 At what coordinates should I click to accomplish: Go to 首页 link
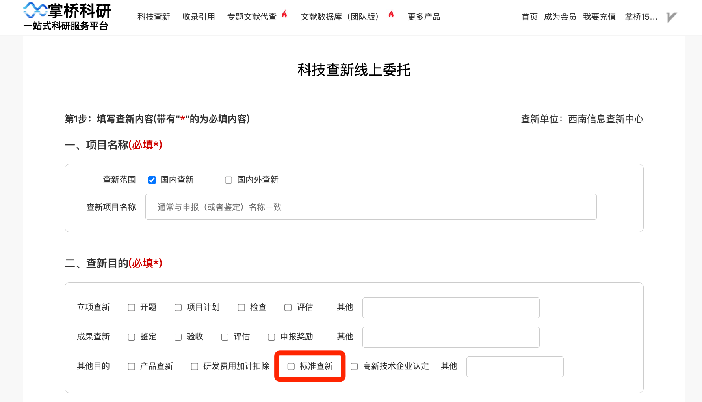click(x=529, y=17)
